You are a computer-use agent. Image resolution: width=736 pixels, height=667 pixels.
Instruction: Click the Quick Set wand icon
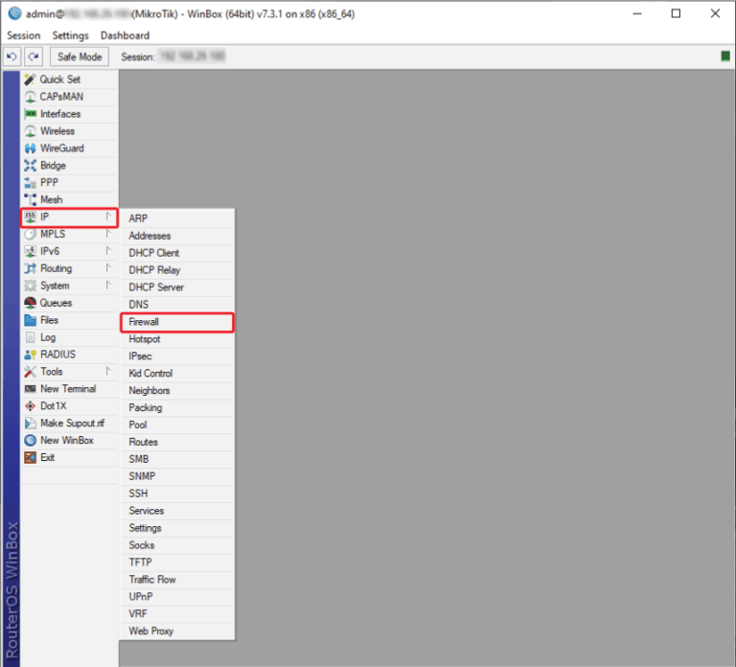pyautogui.click(x=30, y=80)
